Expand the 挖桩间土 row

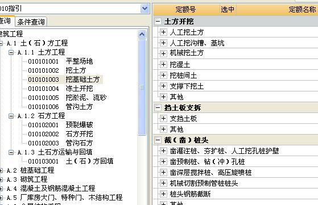click(163, 76)
